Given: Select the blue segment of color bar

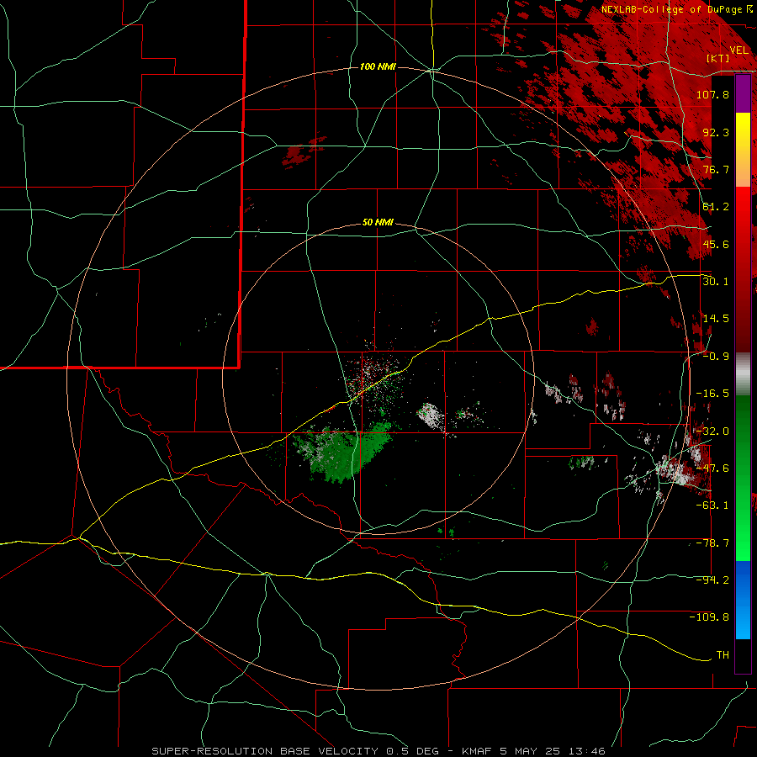Looking at the screenshot, I should pyautogui.click(x=743, y=600).
